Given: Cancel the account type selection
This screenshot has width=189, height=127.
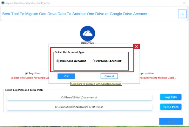Looking at the screenshot, I should [x=109, y=76].
